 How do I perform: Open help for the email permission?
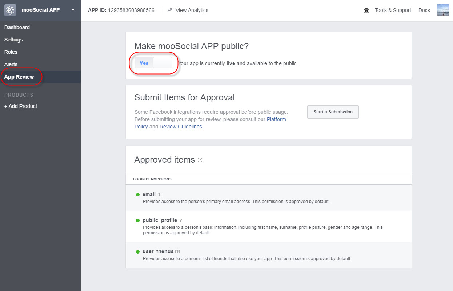point(159,194)
